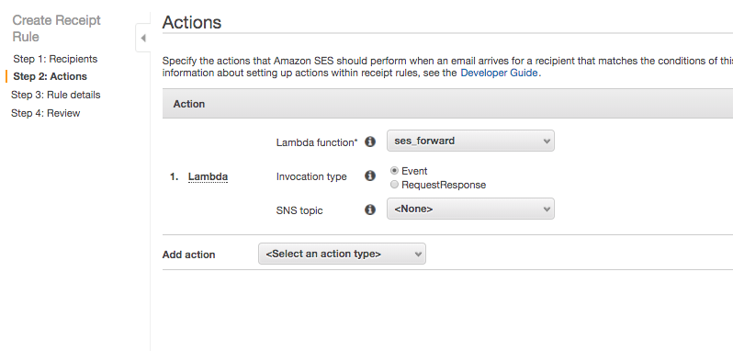Click the Create Receipt Rule heading

(x=57, y=28)
